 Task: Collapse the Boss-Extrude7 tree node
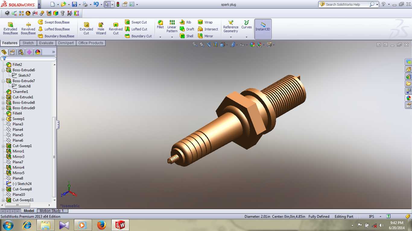[3, 81]
